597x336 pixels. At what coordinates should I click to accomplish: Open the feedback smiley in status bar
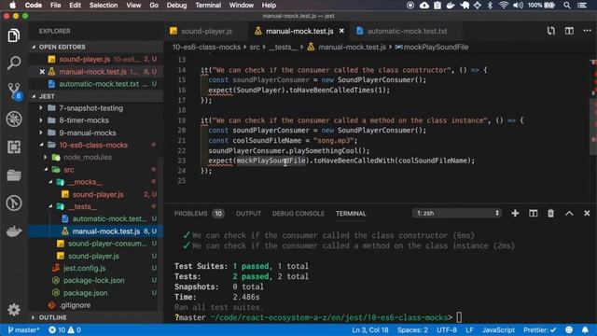[569, 329]
